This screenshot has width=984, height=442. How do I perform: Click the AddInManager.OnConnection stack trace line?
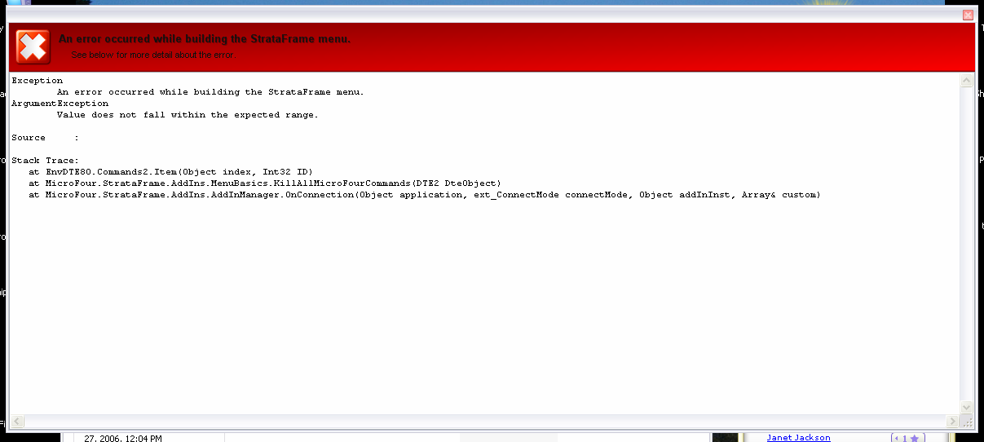click(424, 195)
